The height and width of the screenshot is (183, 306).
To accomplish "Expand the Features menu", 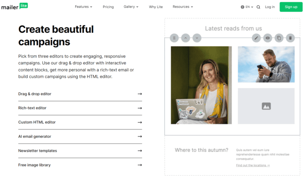I will pos(83,7).
